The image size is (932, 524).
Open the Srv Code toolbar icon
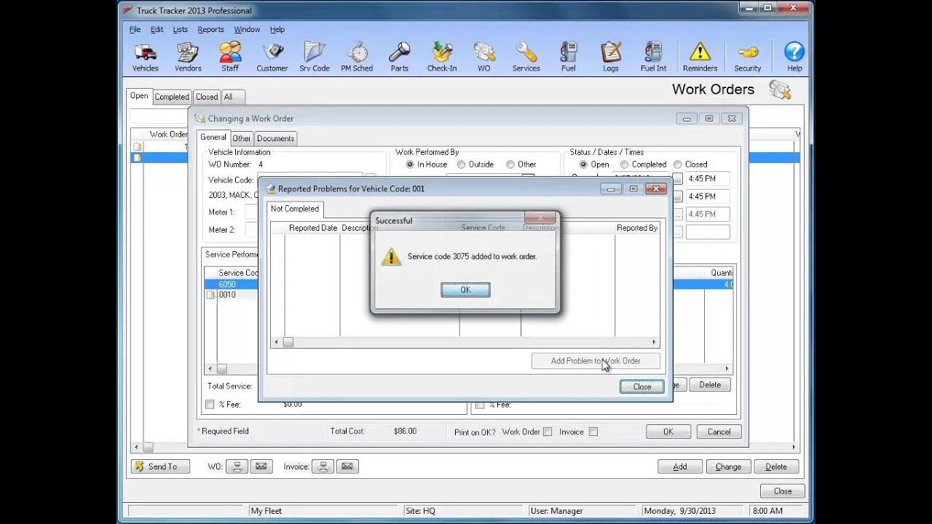(315, 57)
